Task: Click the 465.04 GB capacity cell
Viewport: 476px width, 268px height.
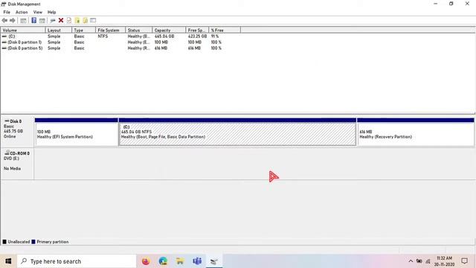Action: click(164, 36)
